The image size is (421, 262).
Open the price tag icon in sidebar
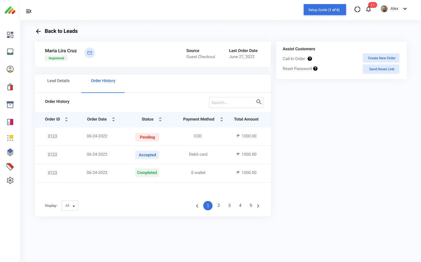click(x=10, y=166)
